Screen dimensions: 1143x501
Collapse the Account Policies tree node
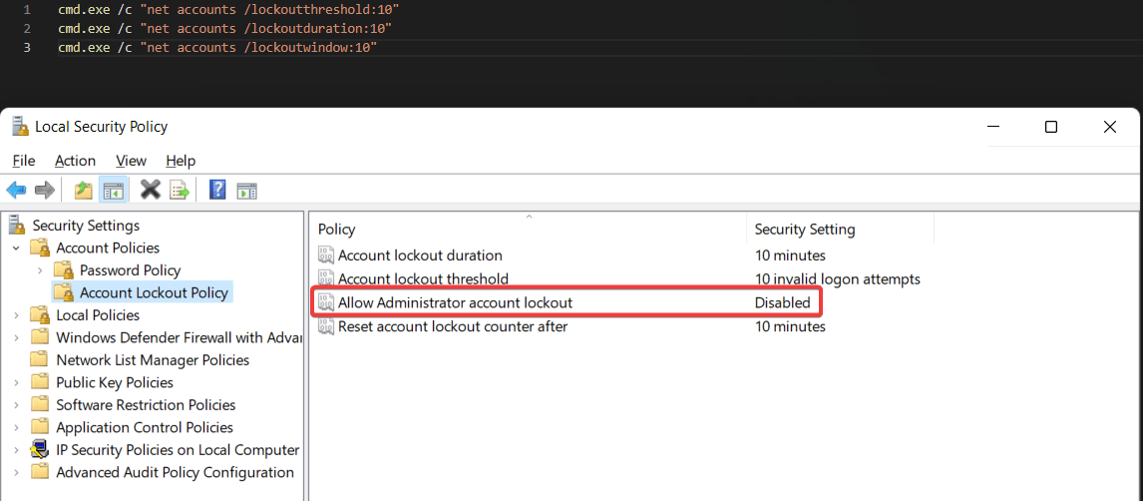[16, 248]
